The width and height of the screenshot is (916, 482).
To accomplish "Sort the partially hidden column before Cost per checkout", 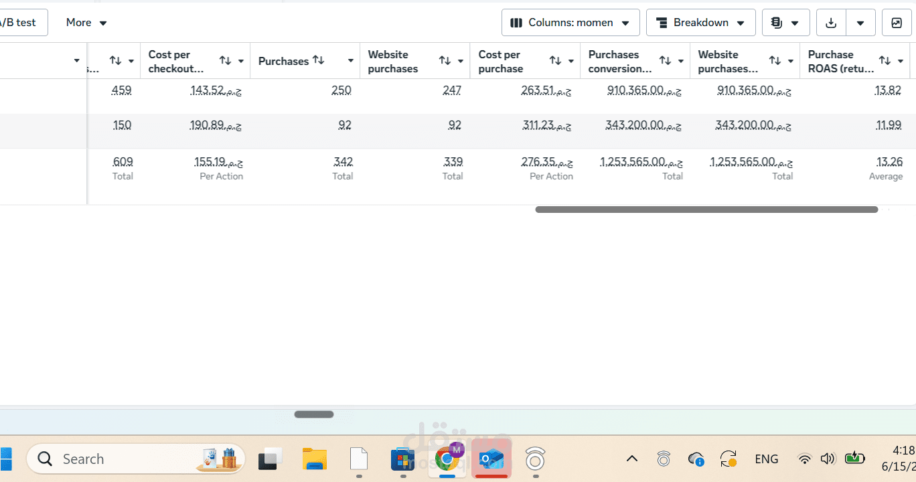I will pos(115,61).
